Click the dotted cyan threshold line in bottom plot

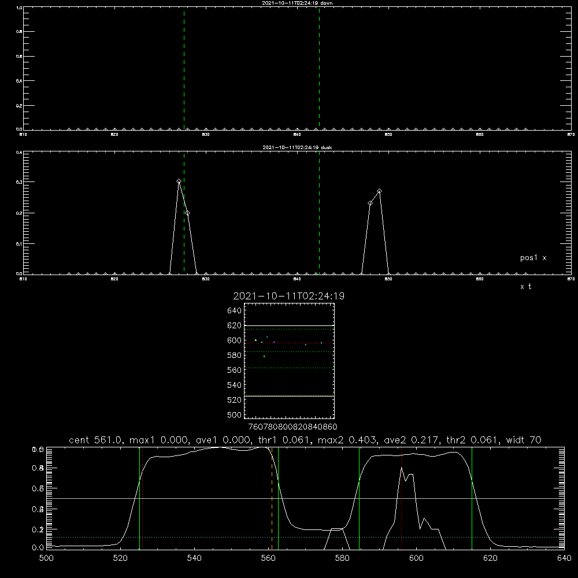coord(305,537)
